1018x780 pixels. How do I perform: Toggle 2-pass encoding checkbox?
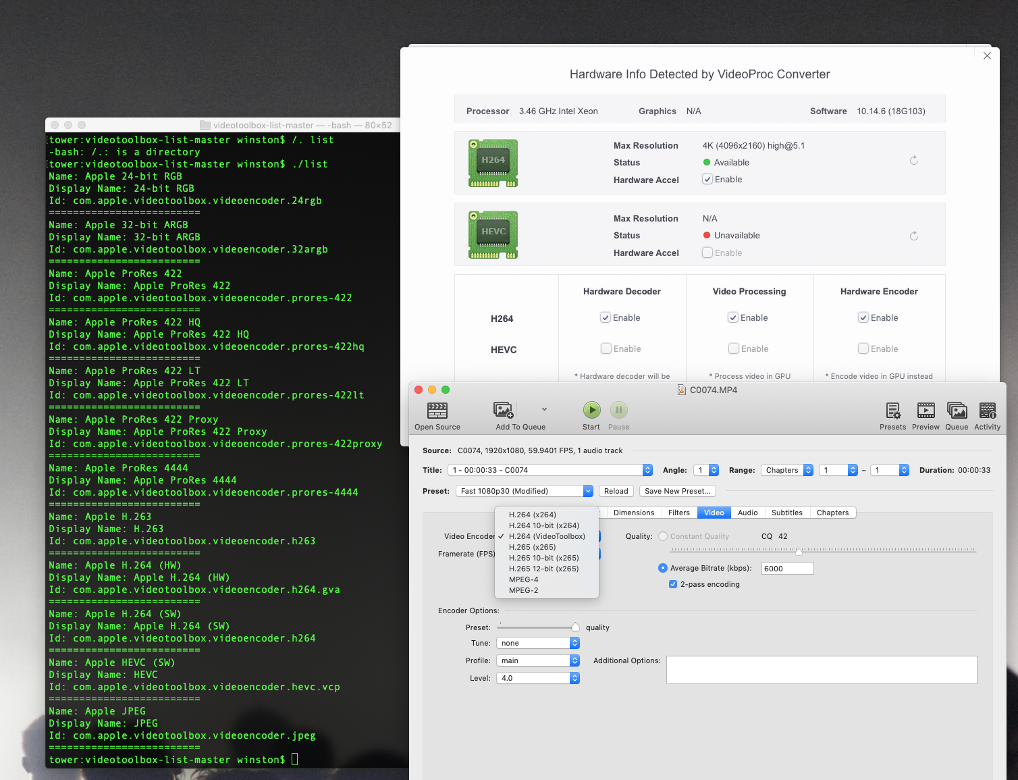tap(673, 584)
